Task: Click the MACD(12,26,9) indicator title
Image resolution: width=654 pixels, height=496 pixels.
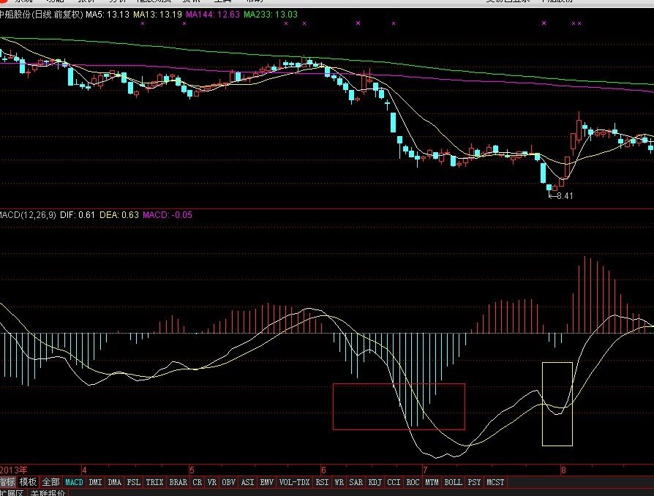Action: [26, 214]
